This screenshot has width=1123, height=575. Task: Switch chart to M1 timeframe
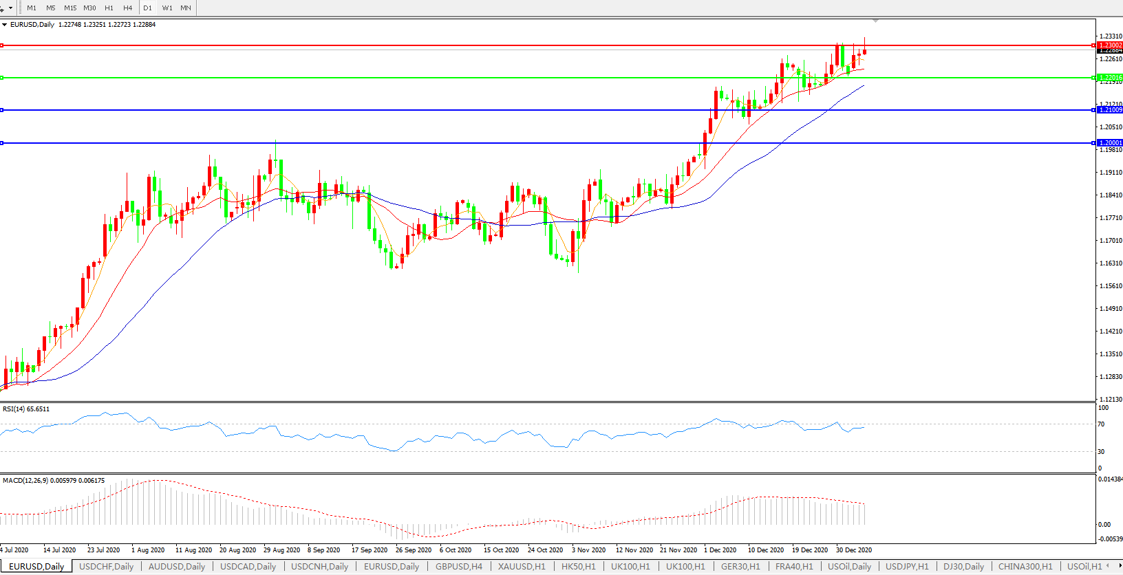point(32,8)
